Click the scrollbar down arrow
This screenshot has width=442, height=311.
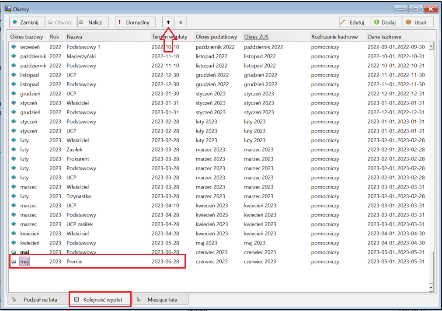431,287
